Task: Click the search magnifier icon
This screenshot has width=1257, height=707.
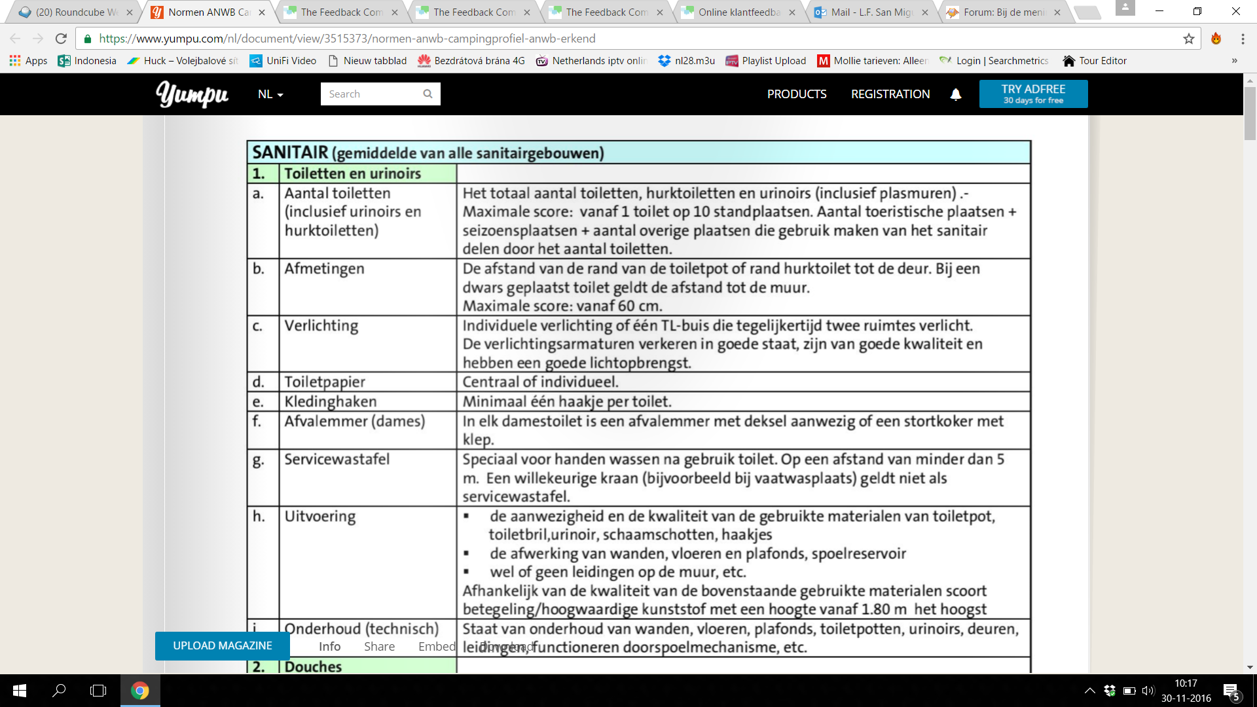Action: [x=428, y=94]
